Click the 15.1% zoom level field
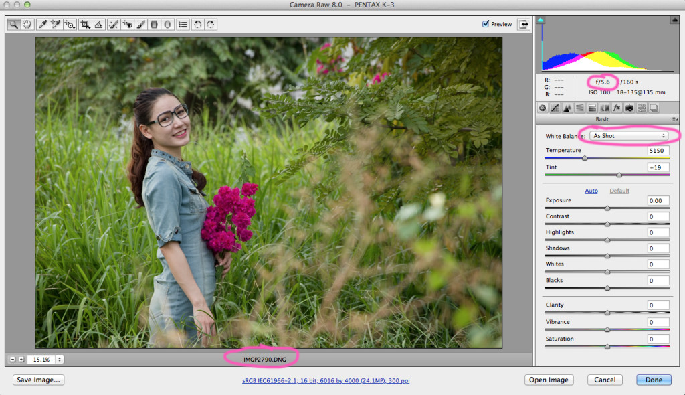Screen dimensions: 685x395 41,359
